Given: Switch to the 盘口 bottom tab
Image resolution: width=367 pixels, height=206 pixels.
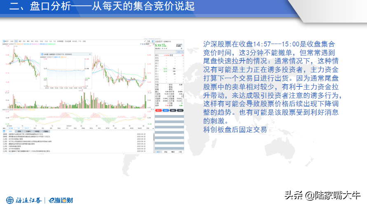Looking at the screenshot, I should 159,152.
